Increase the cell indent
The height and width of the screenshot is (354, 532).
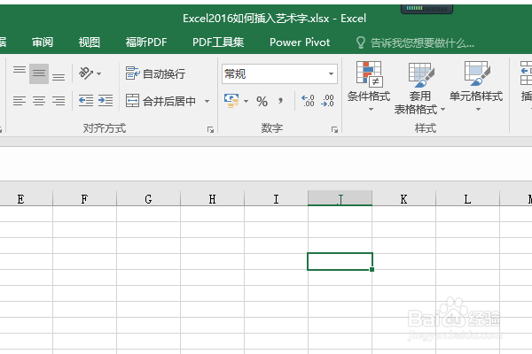pos(106,101)
